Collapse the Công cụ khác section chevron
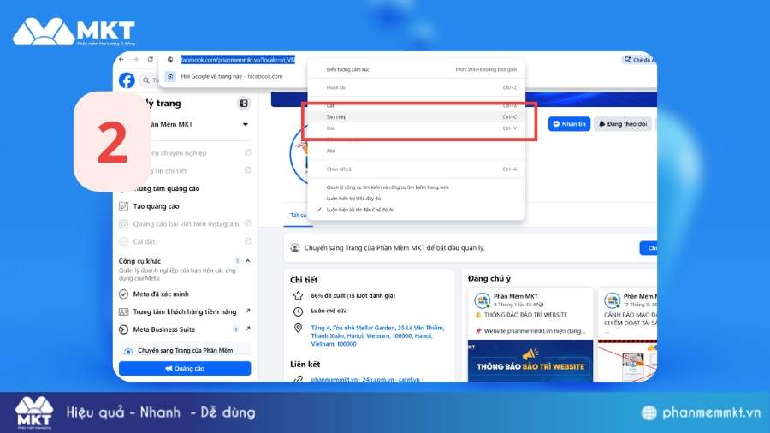Image resolution: width=770 pixels, height=433 pixels. (x=248, y=261)
